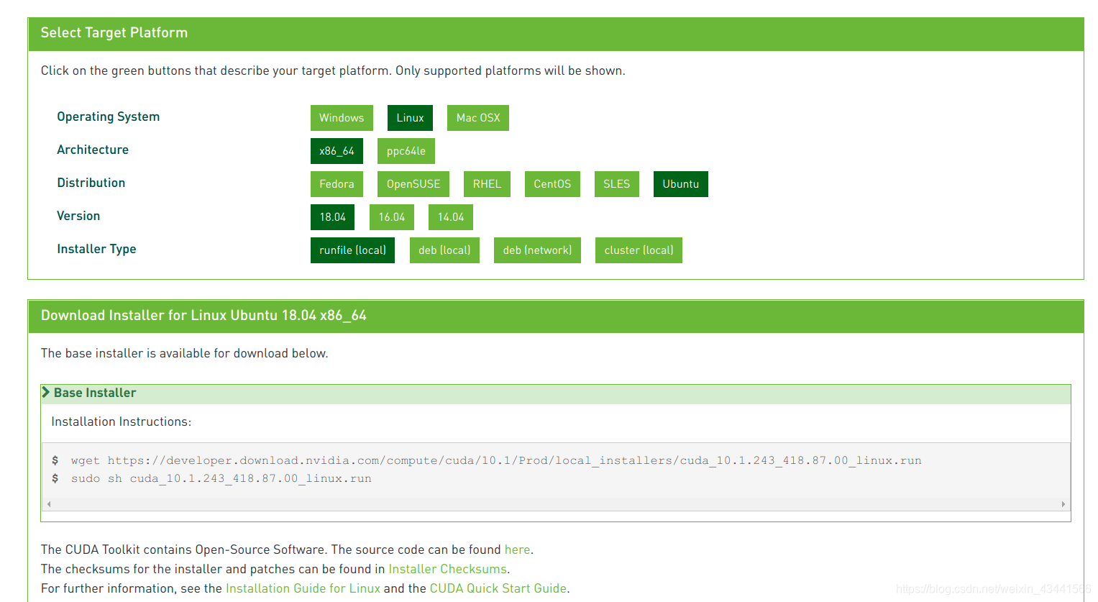Choose deb (network) installer type
The width and height of the screenshot is (1098, 602).
(537, 250)
